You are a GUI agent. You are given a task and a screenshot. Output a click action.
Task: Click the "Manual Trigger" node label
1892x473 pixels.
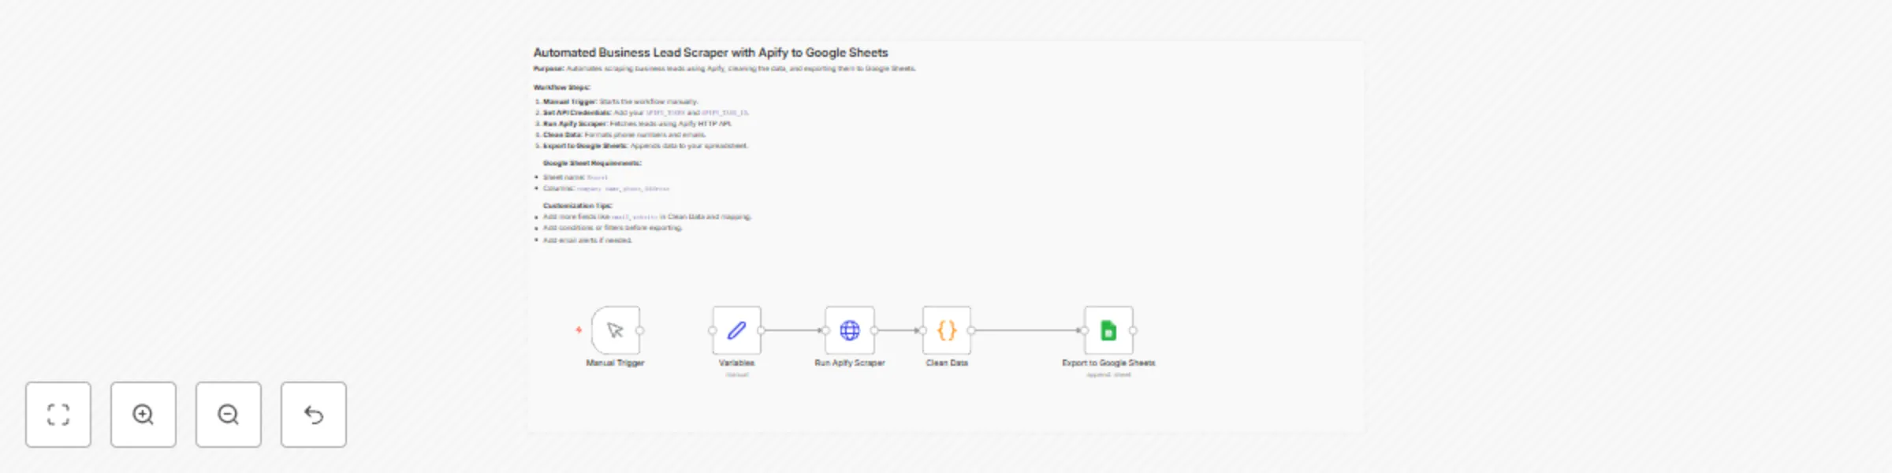pyautogui.click(x=615, y=363)
